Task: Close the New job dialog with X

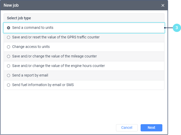Action: pos(163,5)
